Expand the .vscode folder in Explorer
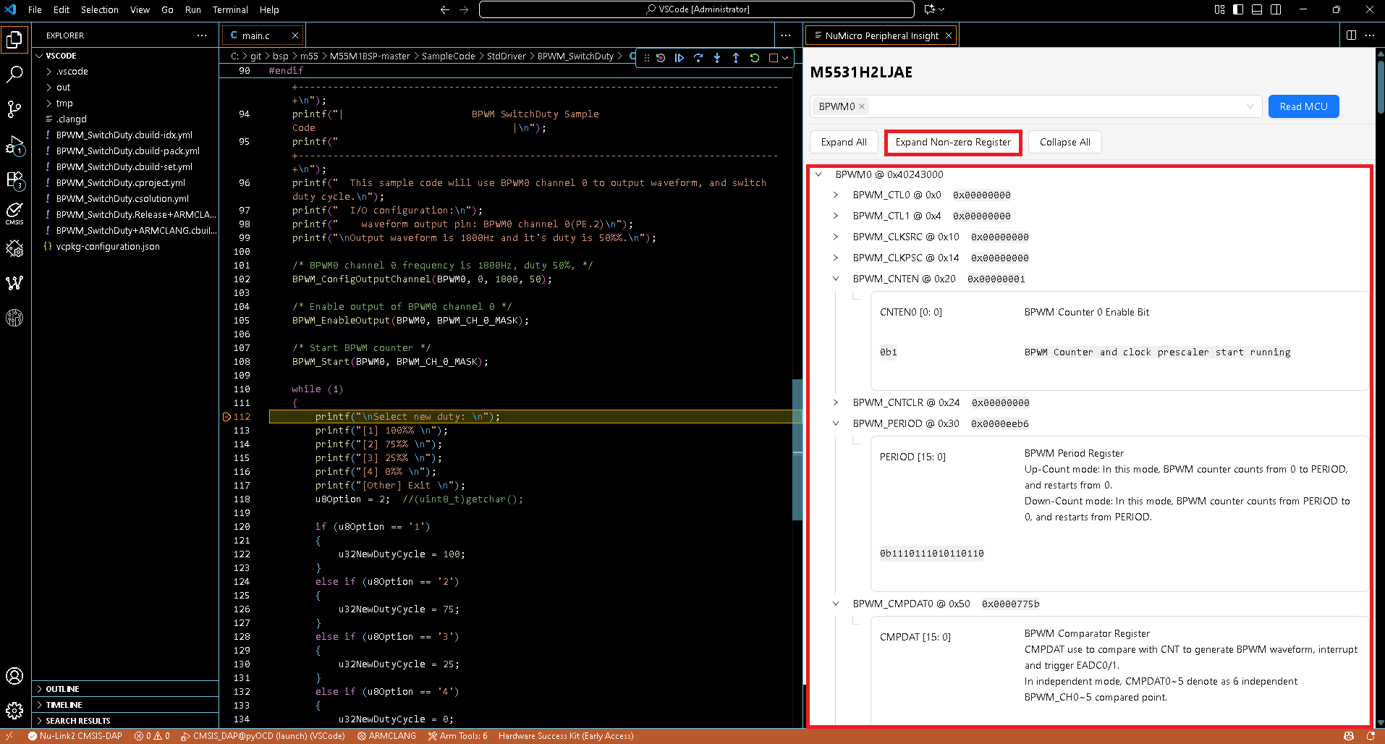 (x=125, y=71)
